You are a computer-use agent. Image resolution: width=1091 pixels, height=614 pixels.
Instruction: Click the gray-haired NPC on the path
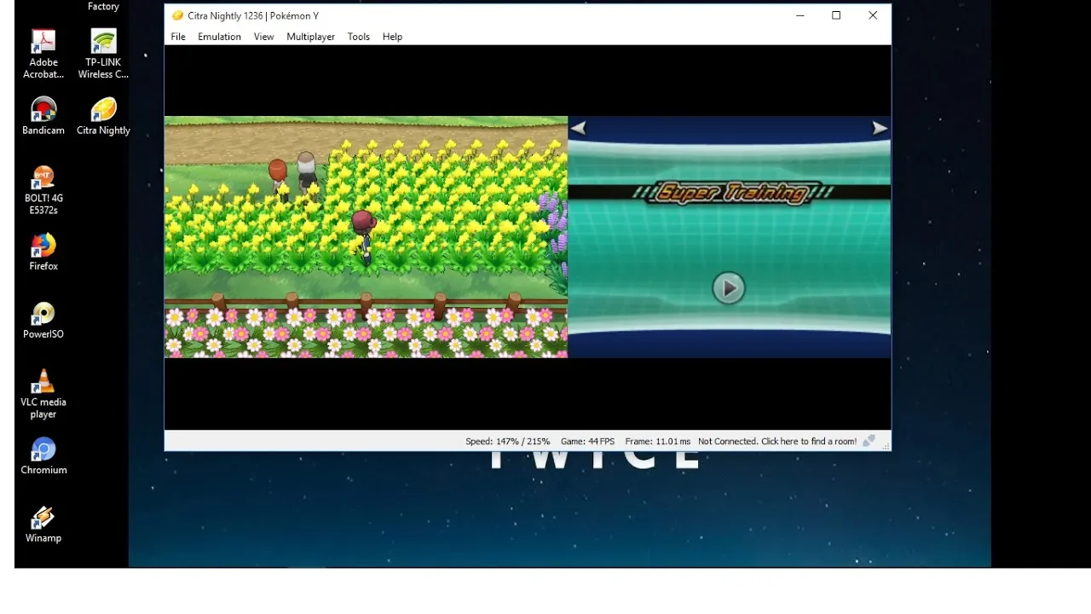tap(306, 173)
